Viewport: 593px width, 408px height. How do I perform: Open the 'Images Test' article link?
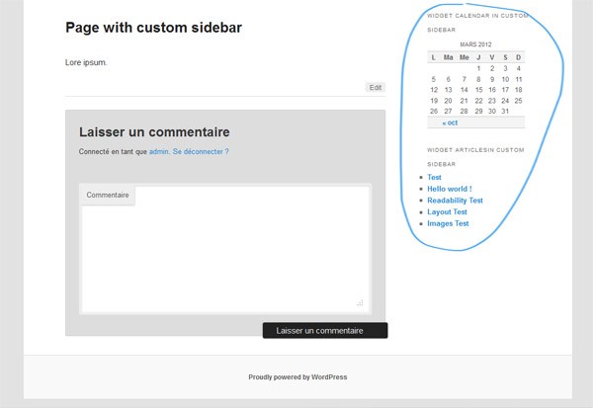448,223
